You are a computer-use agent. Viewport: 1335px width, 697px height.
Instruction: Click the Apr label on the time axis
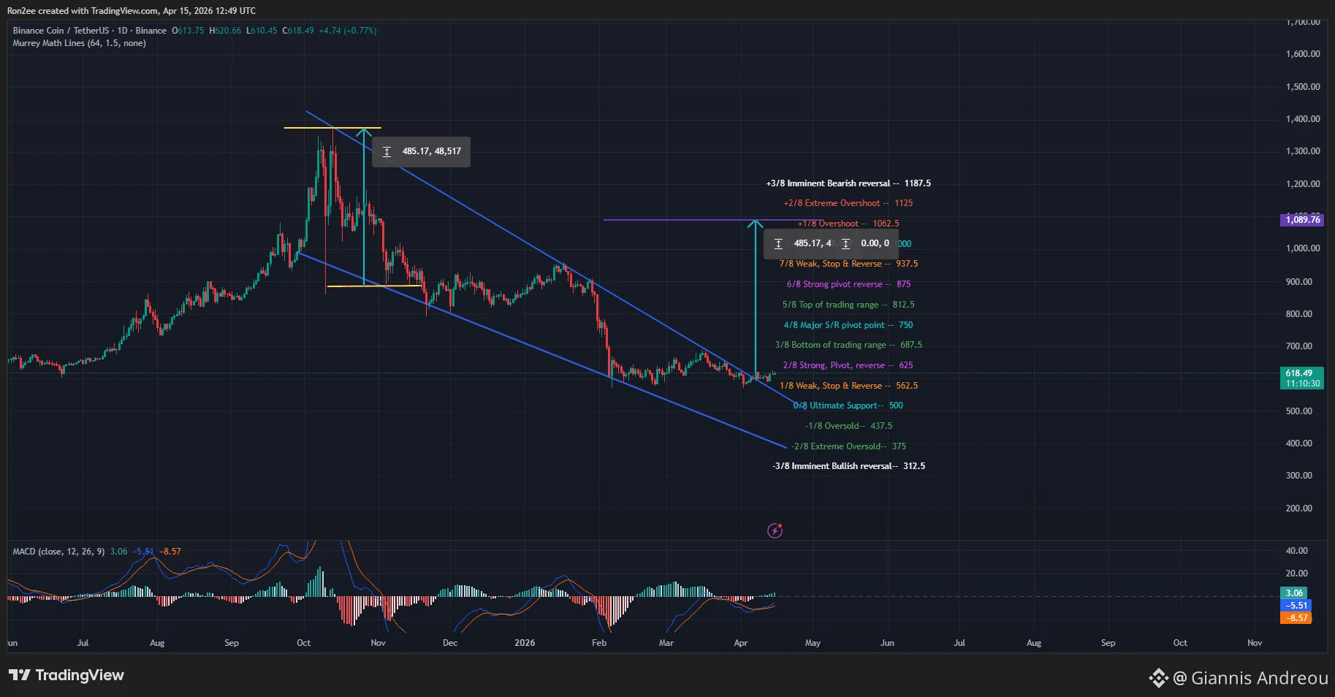coord(741,643)
